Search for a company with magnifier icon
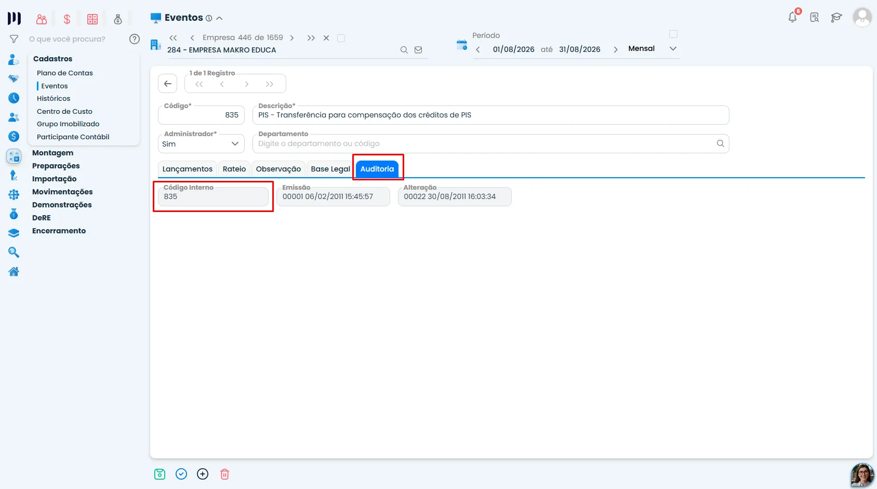Viewport: 877px width, 489px height. [404, 50]
